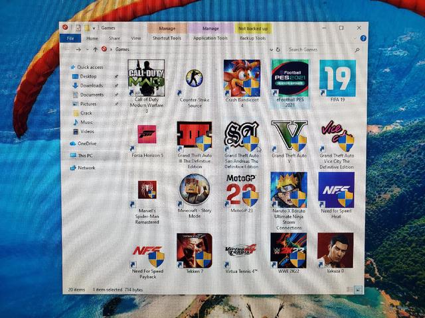425x318 pixels.
Task: Switch to large icons view in status bar
Action: tap(358, 290)
